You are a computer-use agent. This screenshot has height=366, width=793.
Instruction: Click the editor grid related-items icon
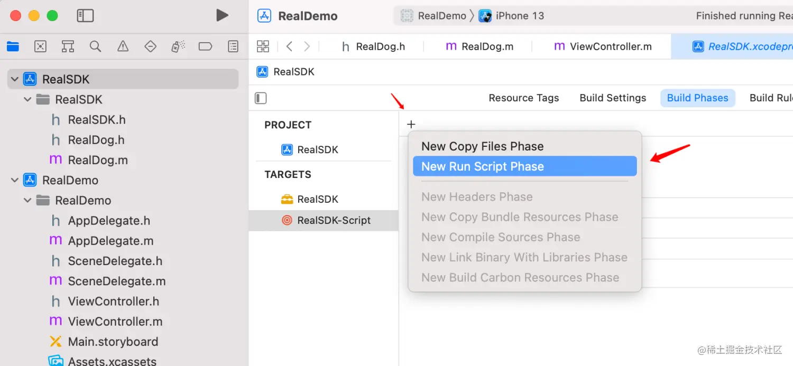(x=263, y=46)
